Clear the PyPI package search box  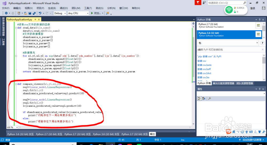(x=262, y=49)
